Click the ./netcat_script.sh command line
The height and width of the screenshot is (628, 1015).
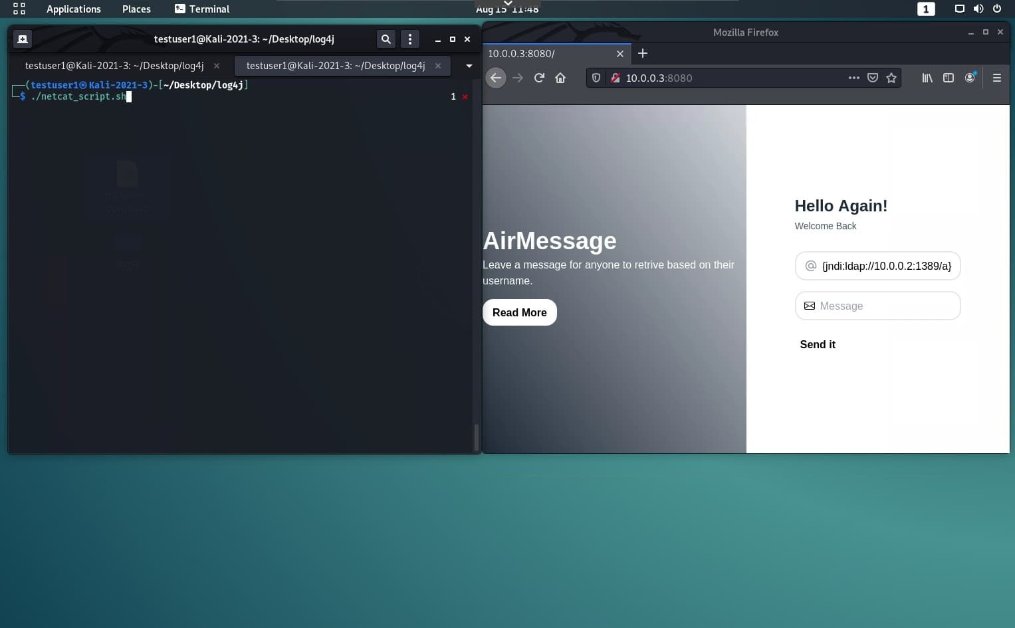tap(78, 96)
